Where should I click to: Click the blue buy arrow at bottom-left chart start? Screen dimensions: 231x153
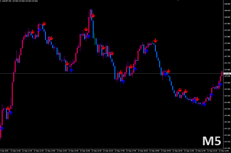[2, 128]
